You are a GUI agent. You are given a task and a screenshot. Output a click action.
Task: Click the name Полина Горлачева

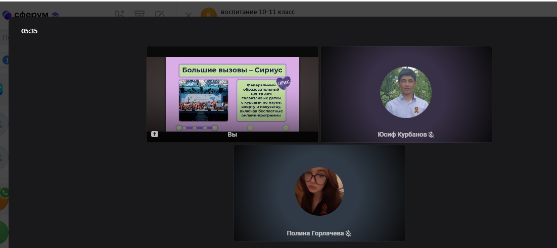[315, 233]
